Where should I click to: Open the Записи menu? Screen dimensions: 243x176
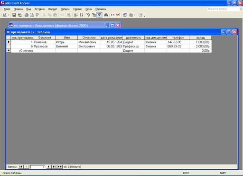pyautogui.click(x=65, y=9)
